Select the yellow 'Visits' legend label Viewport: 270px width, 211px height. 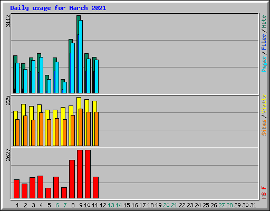pos(264,104)
